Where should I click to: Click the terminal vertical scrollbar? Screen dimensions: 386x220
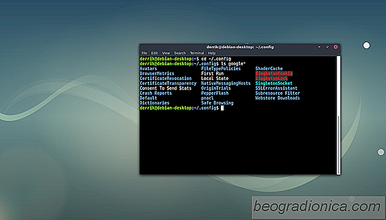point(338,115)
